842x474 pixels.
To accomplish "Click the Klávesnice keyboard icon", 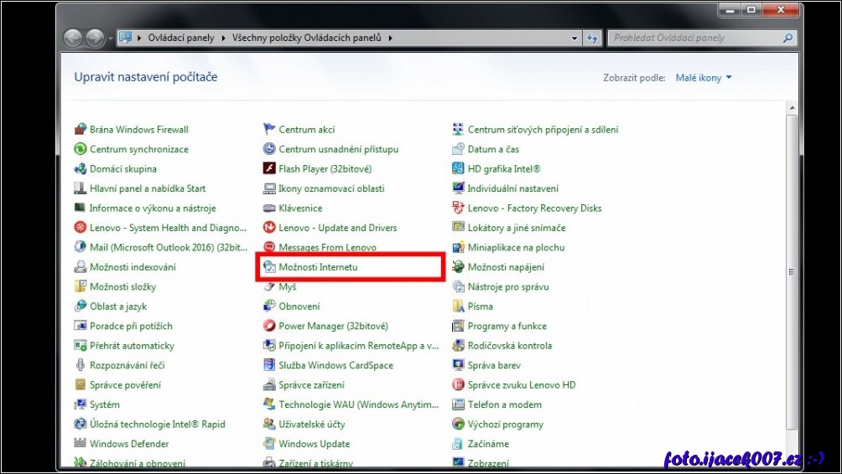I will [269, 209].
